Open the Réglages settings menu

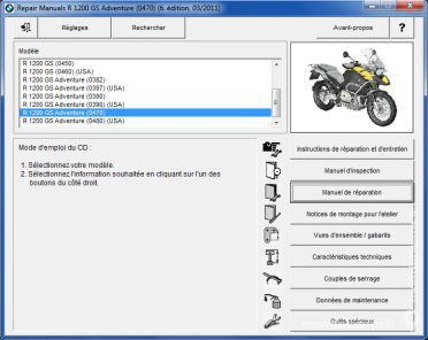click(x=74, y=28)
